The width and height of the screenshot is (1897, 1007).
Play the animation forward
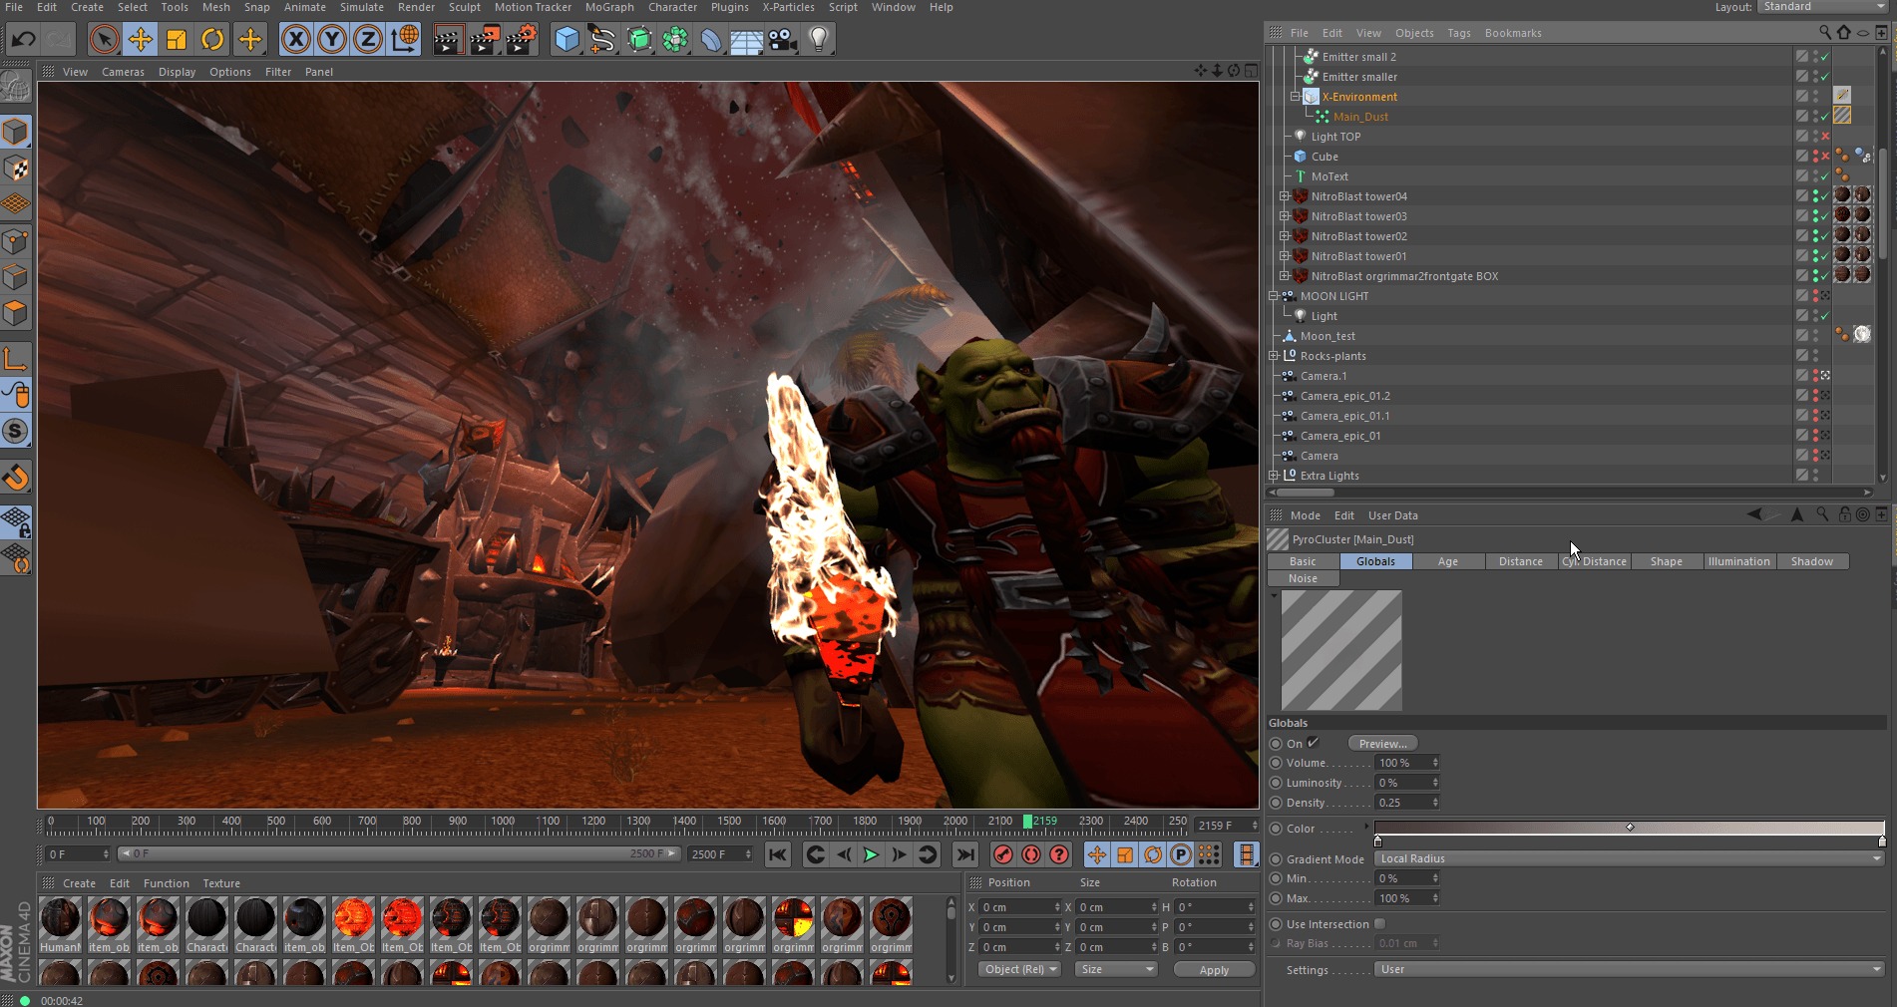point(871,854)
